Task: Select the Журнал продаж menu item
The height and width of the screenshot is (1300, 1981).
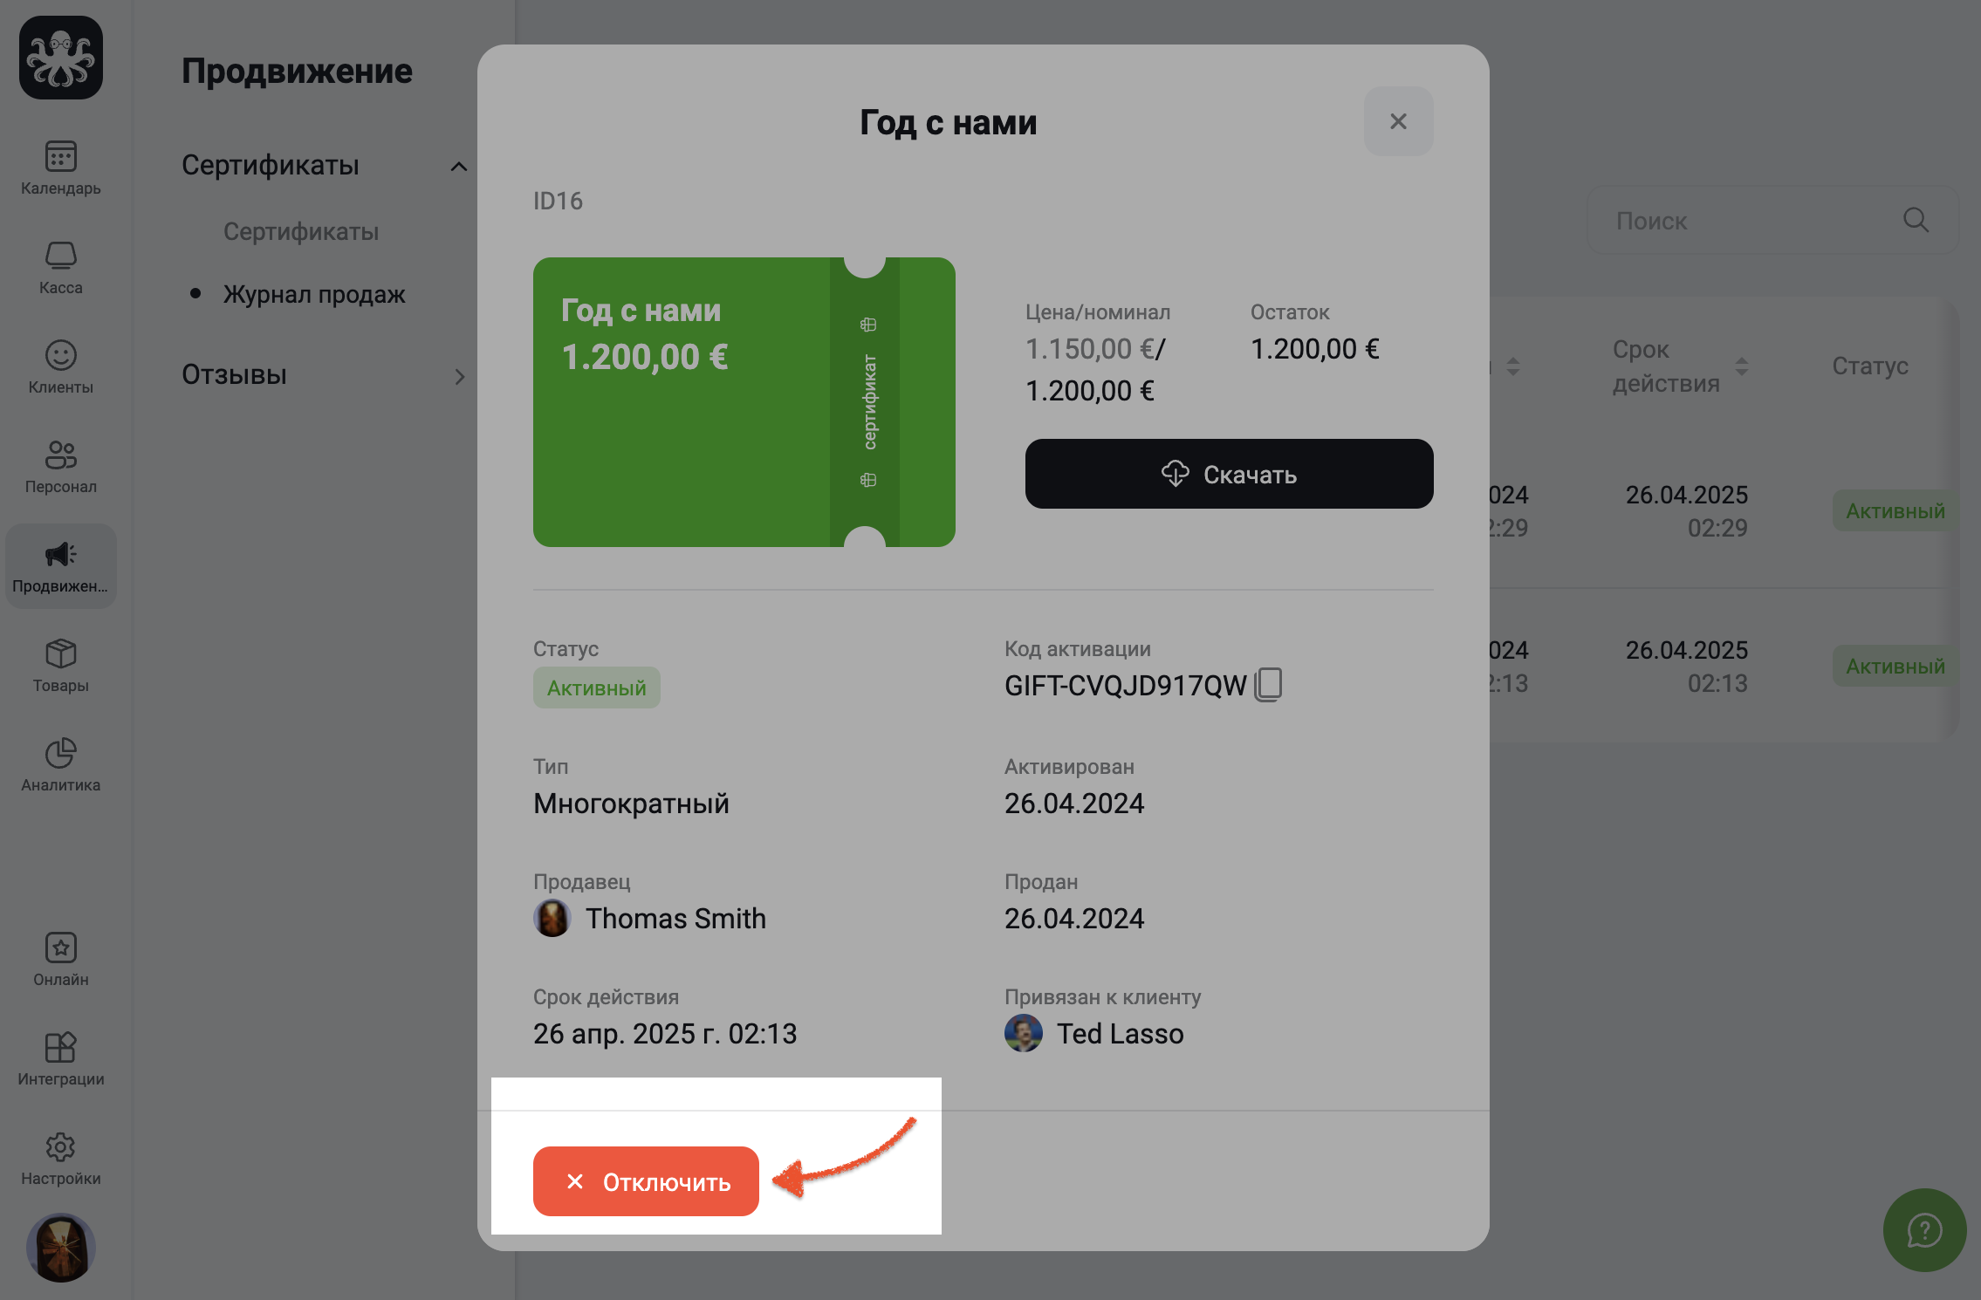Action: click(314, 295)
